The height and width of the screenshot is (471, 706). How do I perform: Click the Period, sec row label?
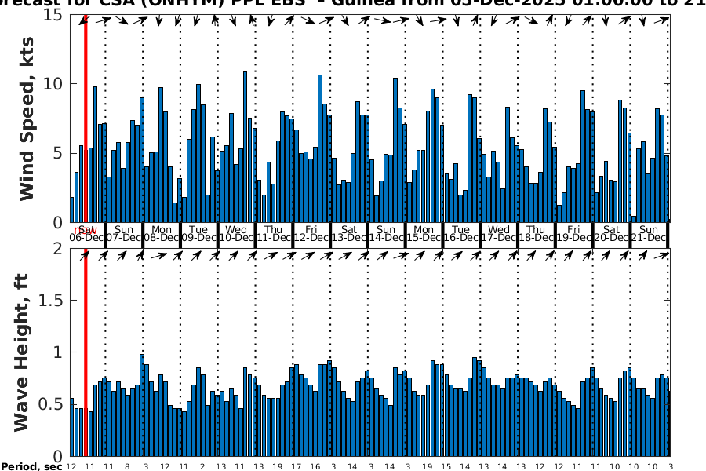[x=31, y=466]
